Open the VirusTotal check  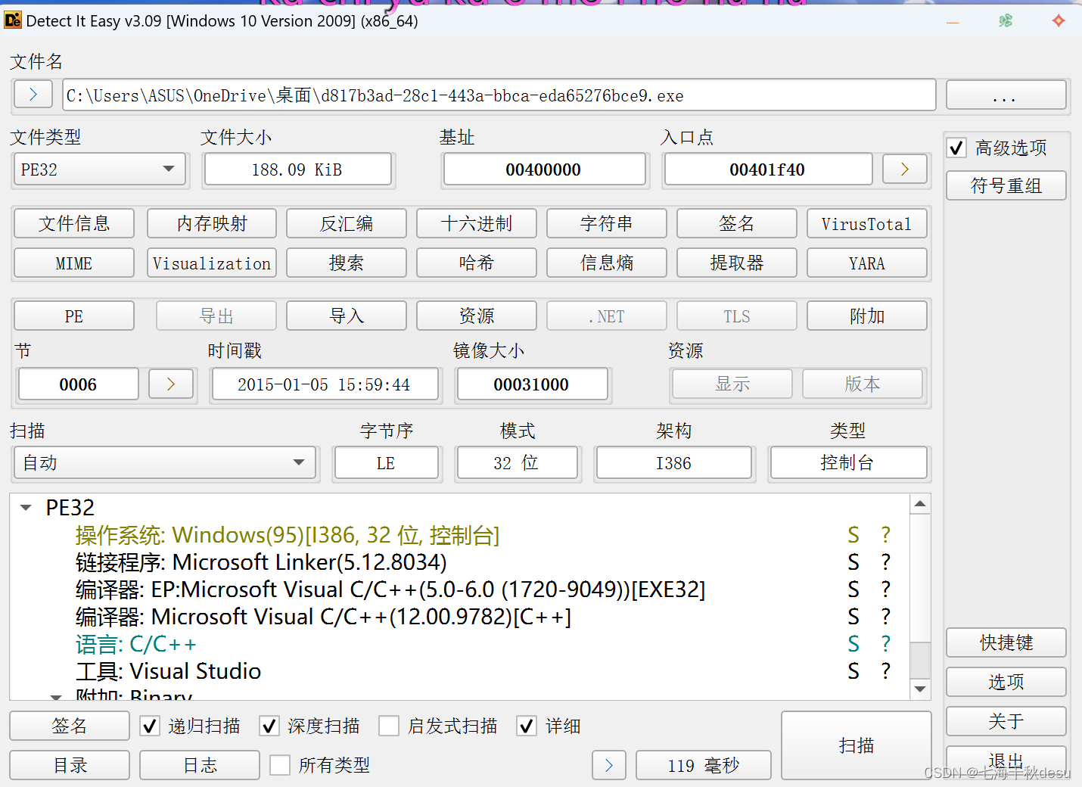point(866,223)
